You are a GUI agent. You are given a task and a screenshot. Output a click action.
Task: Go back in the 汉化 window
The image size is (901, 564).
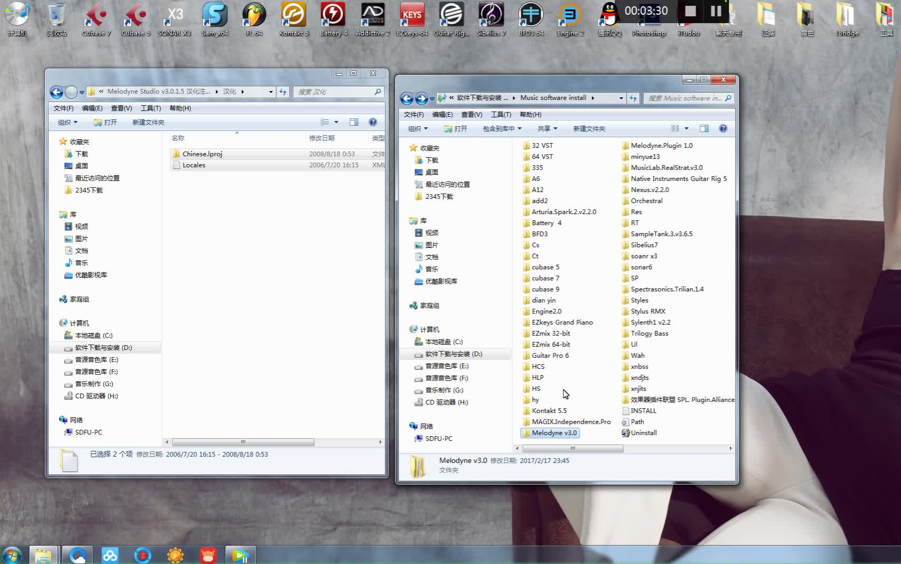[56, 92]
